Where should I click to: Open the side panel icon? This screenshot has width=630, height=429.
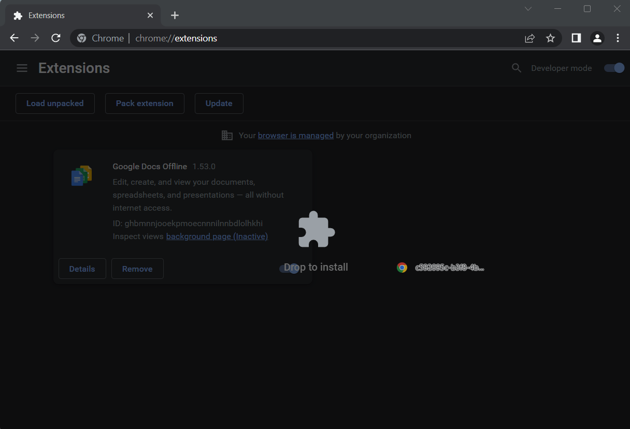point(576,38)
